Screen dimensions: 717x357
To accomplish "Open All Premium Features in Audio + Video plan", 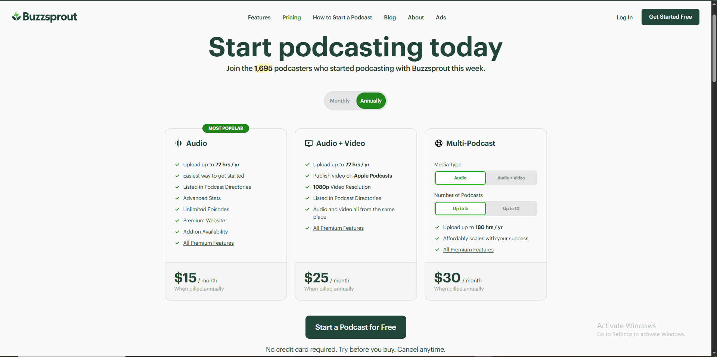I will [338, 228].
